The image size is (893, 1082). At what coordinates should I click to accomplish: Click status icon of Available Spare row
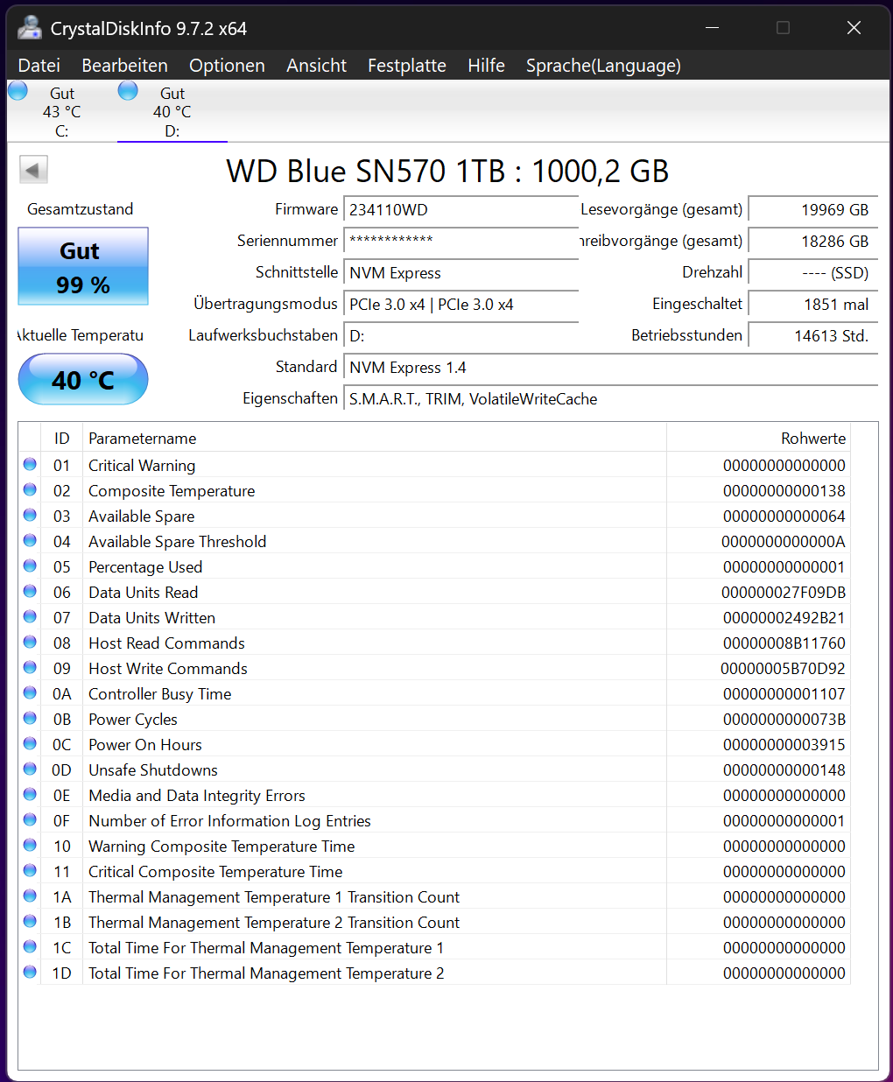[30, 515]
